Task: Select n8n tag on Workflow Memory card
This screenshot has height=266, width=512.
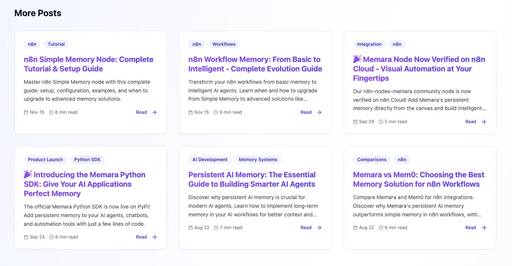Action: [x=197, y=44]
